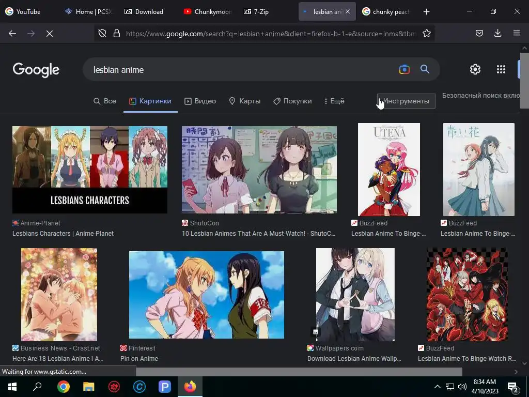Stop loading the current page
The width and height of the screenshot is (529, 397).
[49, 34]
